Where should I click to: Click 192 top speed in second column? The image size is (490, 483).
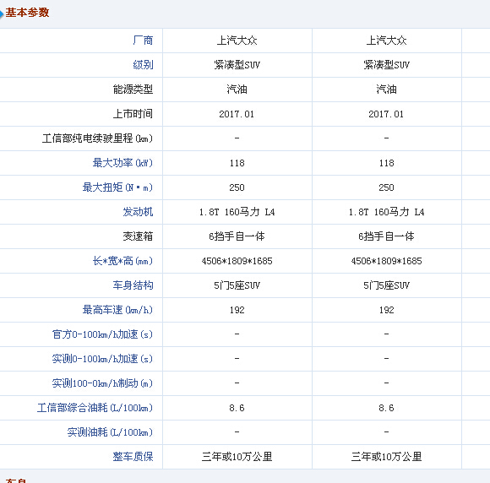[387, 310]
